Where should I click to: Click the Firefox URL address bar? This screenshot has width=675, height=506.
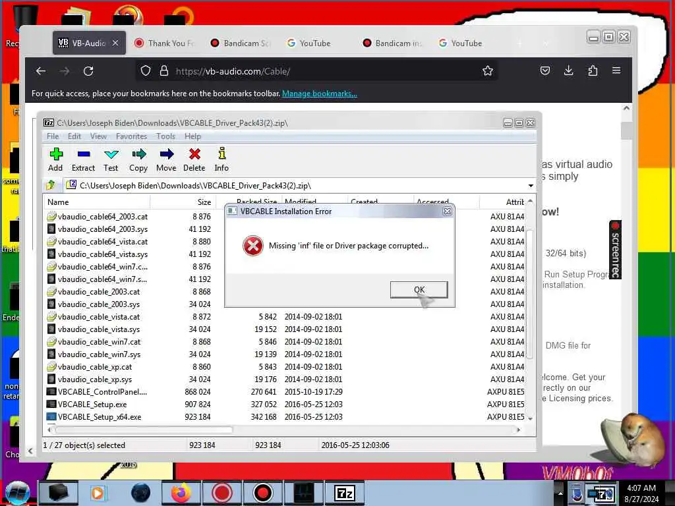[x=318, y=71]
